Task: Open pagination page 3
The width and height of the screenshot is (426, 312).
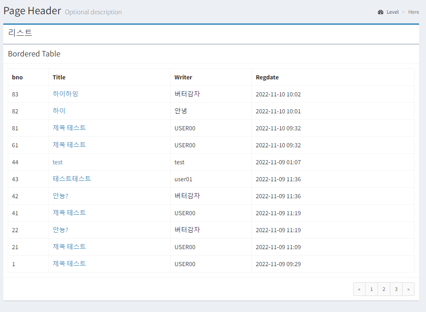Action: point(396,289)
